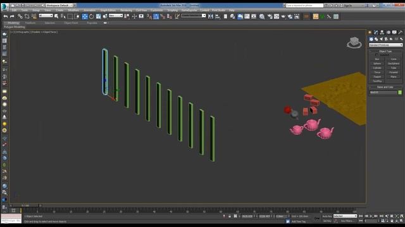Click the Schematic View icon

[x=254, y=16]
